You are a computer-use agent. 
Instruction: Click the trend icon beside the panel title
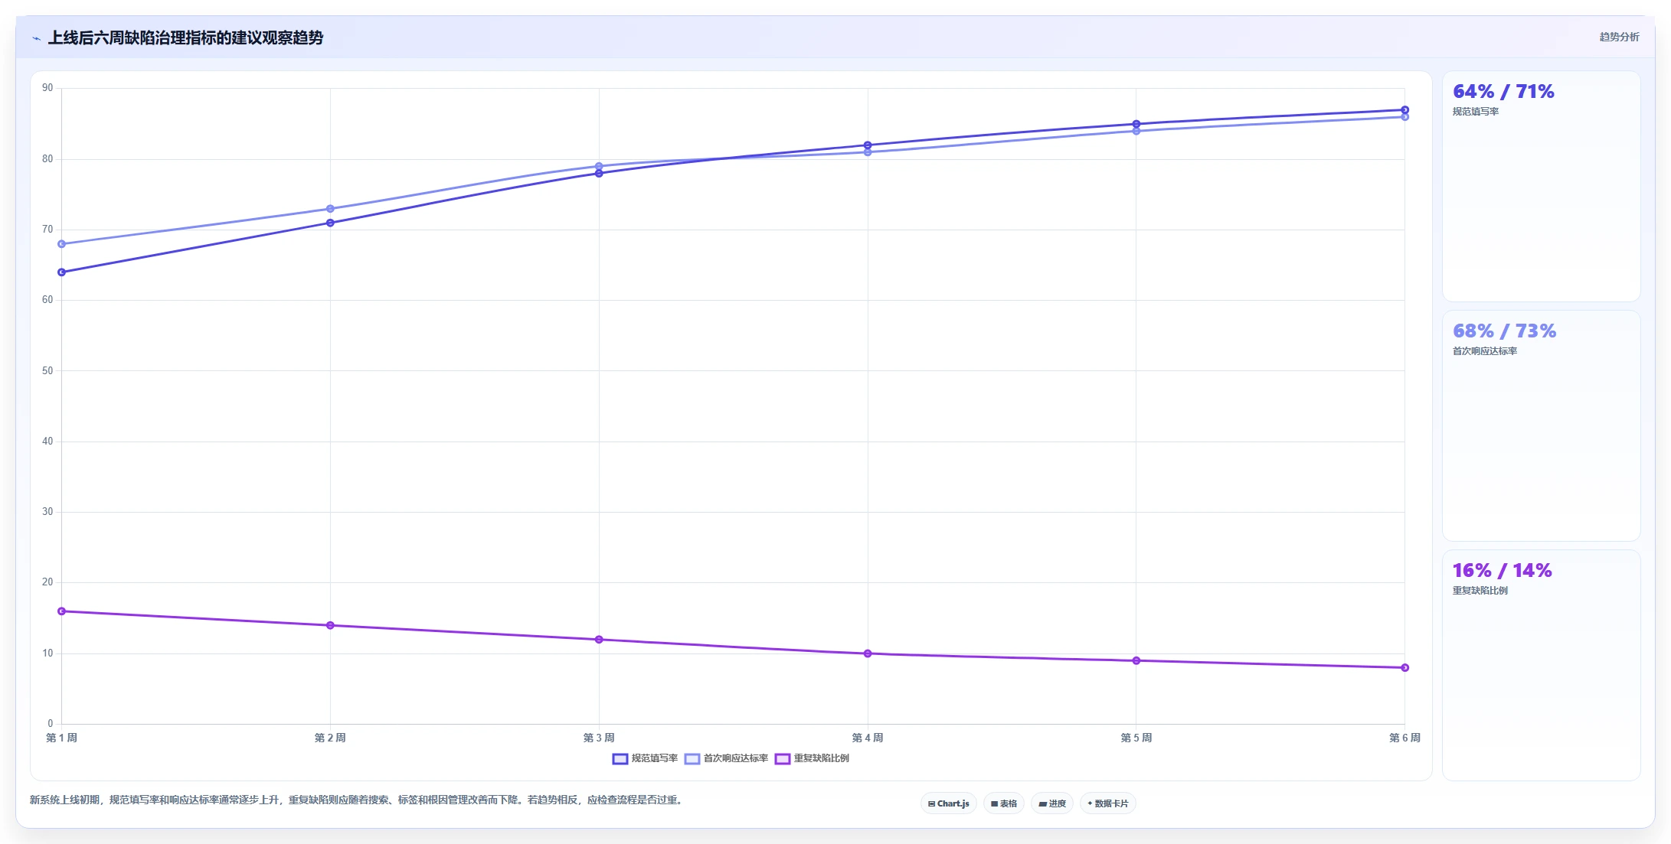[x=36, y=38]
